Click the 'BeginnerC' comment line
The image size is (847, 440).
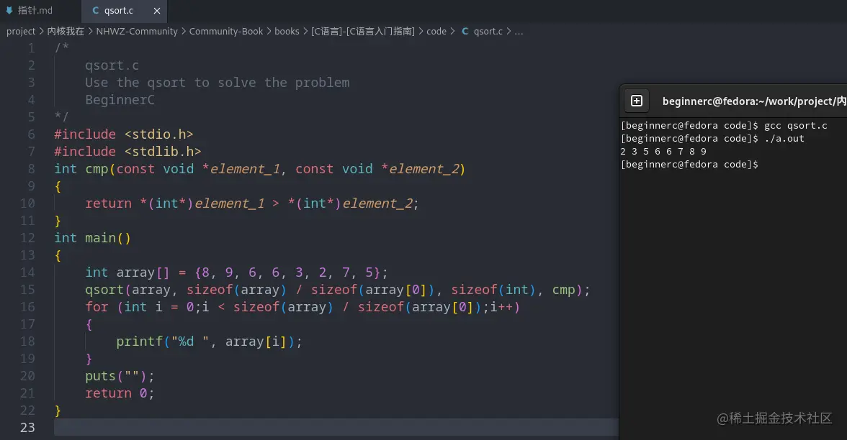click(x=120, y=100)
